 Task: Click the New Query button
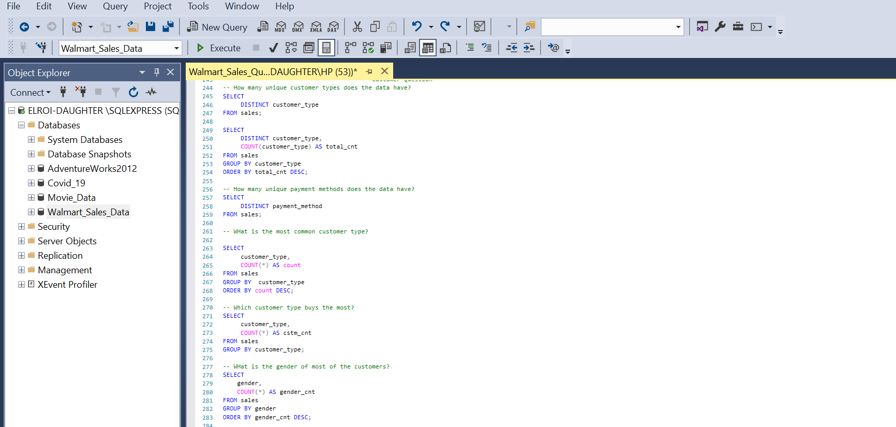pyautogui.click(x=217, y=27)
